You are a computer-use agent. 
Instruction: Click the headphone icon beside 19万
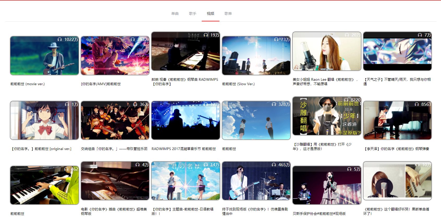pyautogui.click(x=206, y=35)
